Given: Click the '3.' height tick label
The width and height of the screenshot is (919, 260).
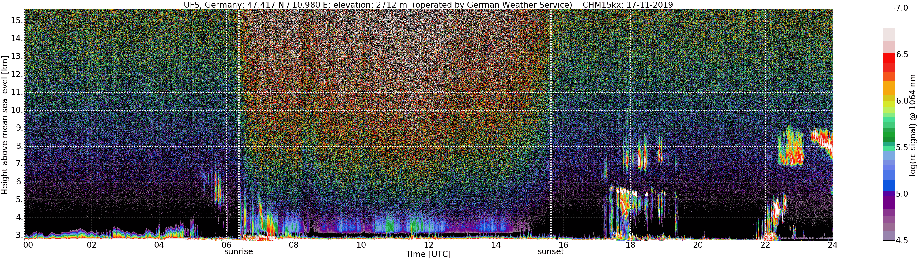Looking at the screenshot, I should [x=19, y=236].
